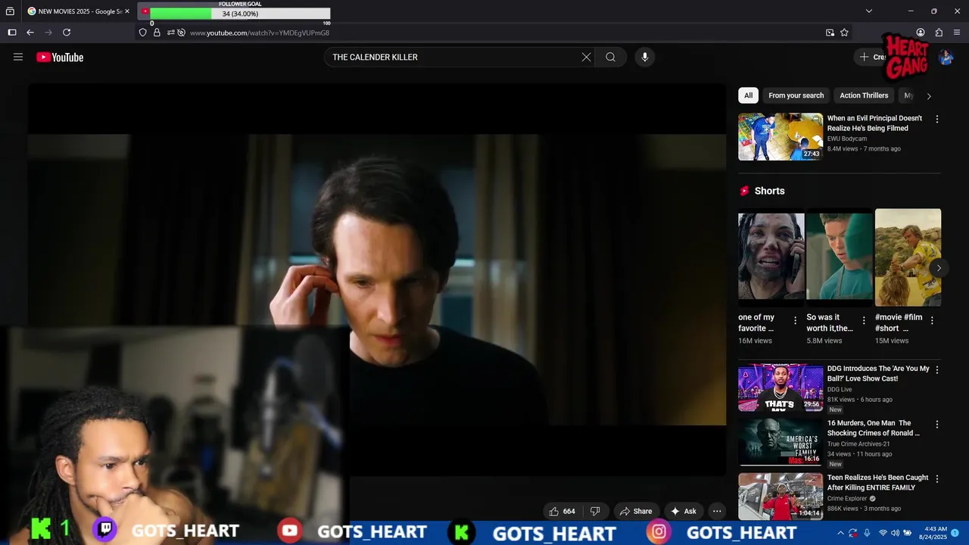Open options for 'one of my favorite' short
969x545 pixels.
pyautogui.click(x=795, y=321)
